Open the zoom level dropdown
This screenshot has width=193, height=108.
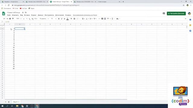pyautogui.click(x=19, y=19)
